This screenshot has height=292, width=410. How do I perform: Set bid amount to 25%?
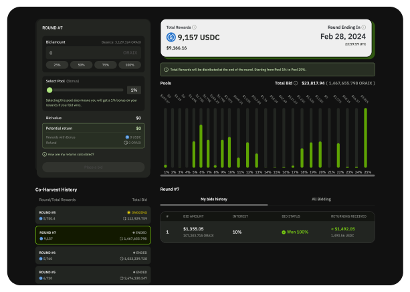57,65
